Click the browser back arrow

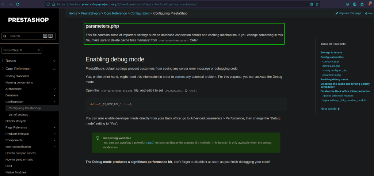[x=3, y=4]
